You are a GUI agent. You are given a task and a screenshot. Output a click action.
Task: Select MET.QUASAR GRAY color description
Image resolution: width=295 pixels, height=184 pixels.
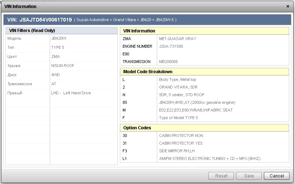[178, 39]
